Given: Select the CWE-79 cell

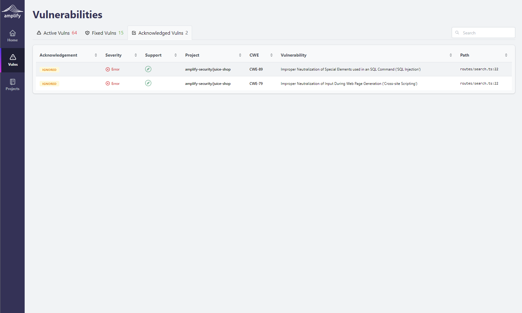Looking at the screenshot, I should (x=256, y=84).
